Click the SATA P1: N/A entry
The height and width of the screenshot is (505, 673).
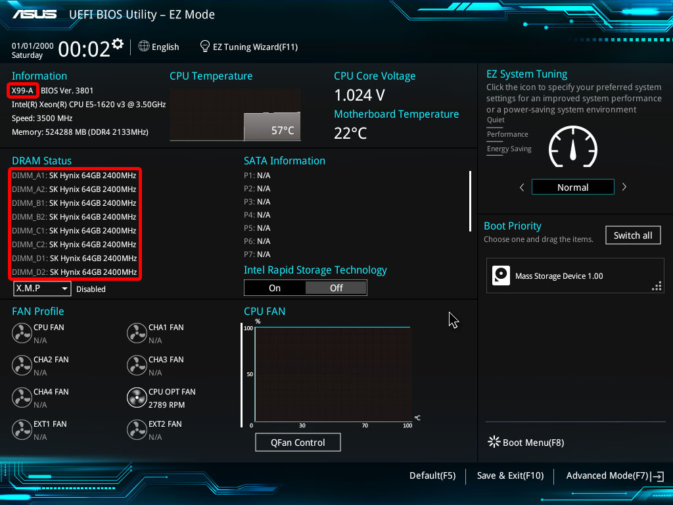(x=257, y=175)
